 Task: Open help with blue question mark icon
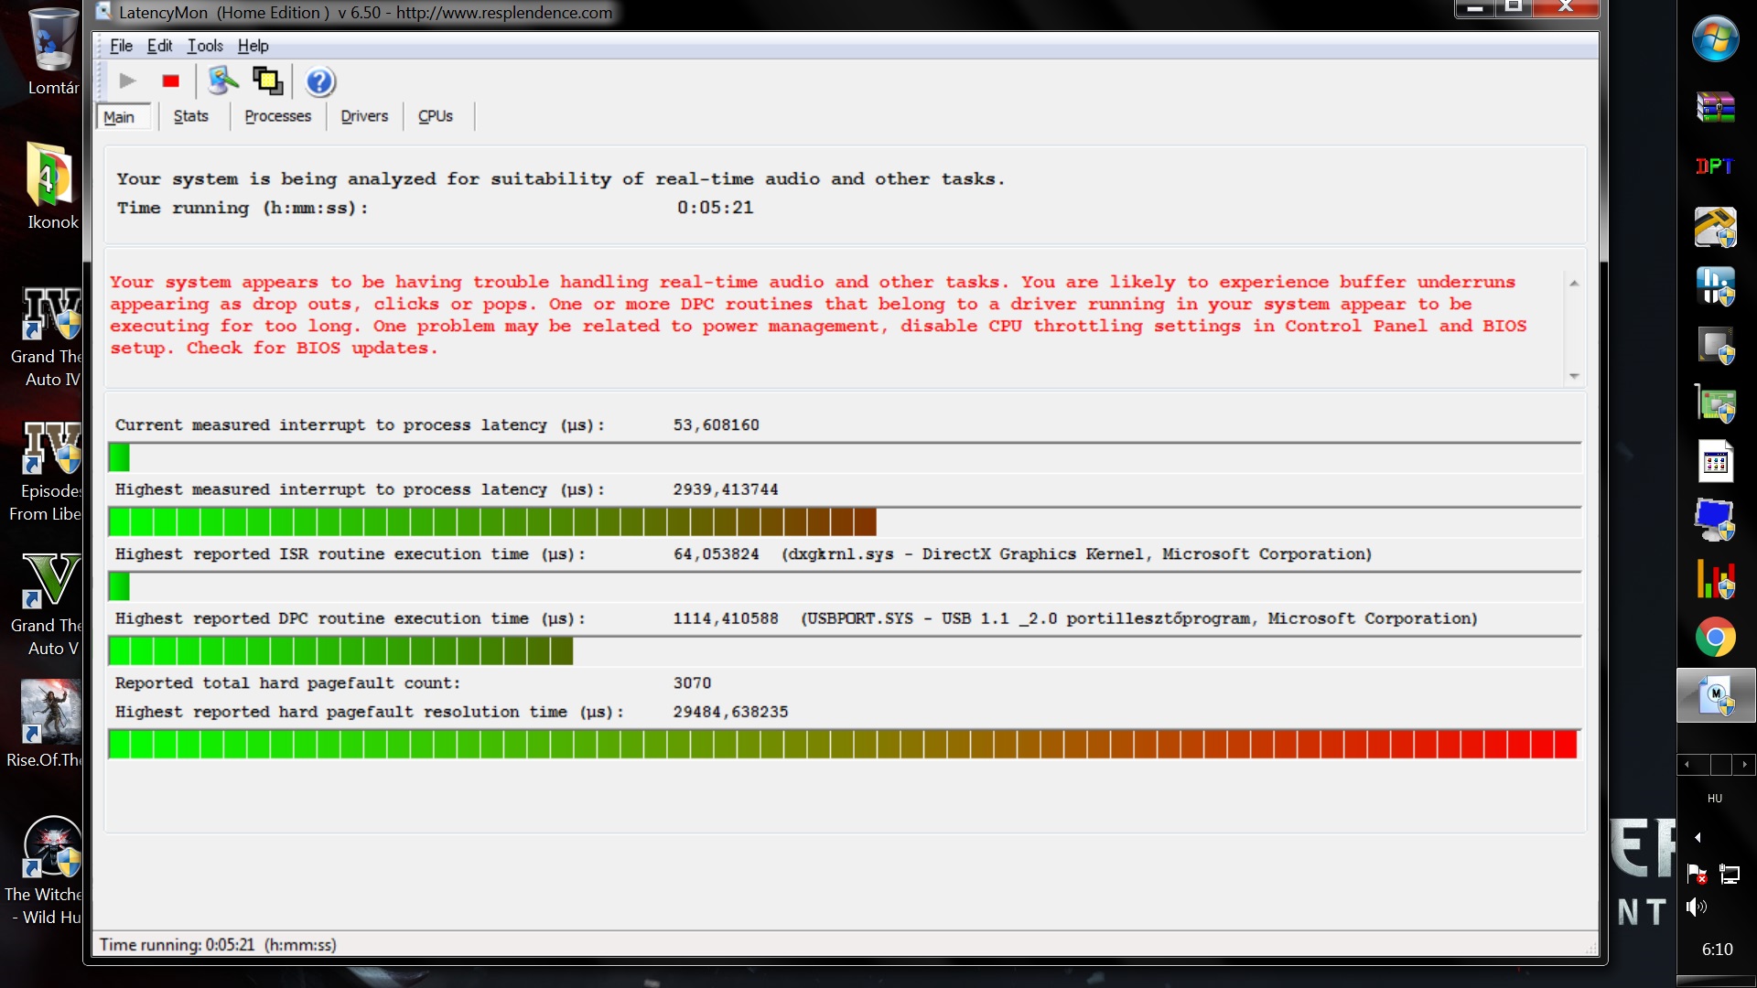[319, 82]
